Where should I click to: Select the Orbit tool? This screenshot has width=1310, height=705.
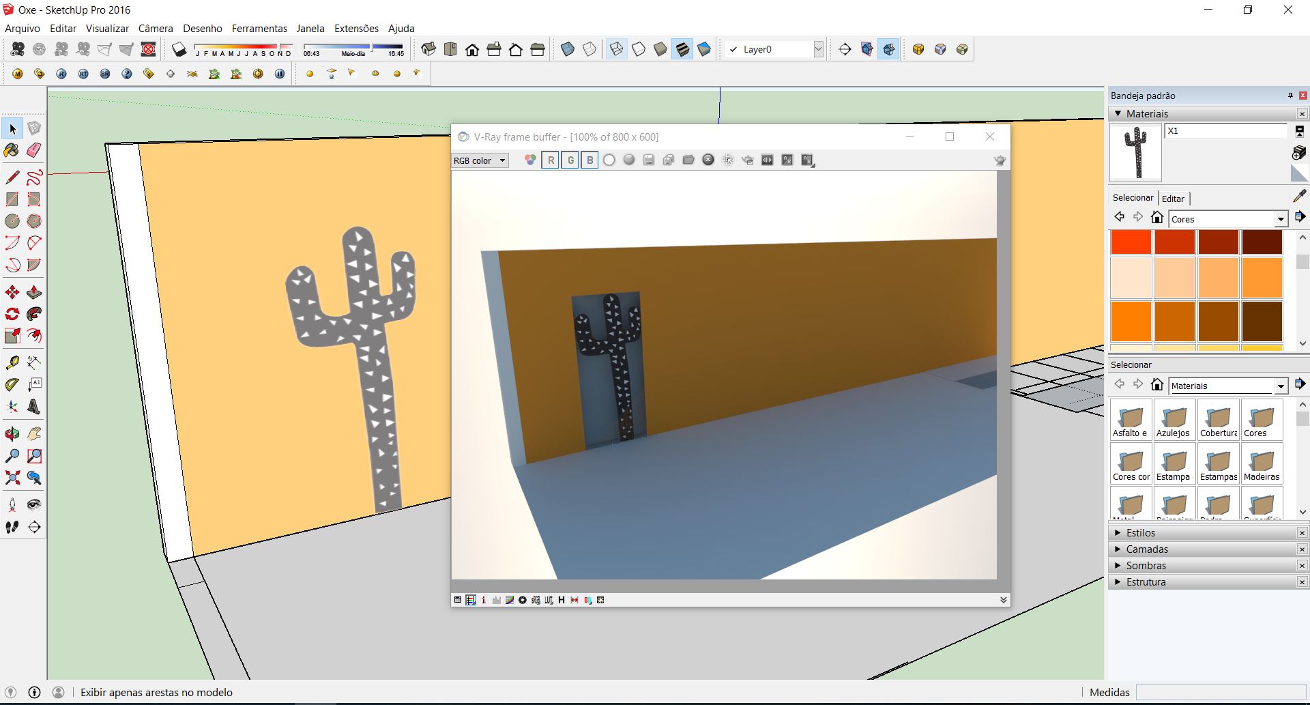click(12, 434)
